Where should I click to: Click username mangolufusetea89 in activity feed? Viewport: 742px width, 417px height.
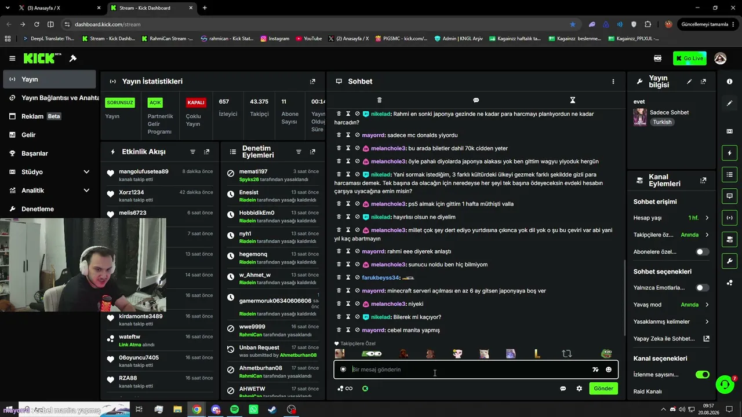[x=144, y=171]
